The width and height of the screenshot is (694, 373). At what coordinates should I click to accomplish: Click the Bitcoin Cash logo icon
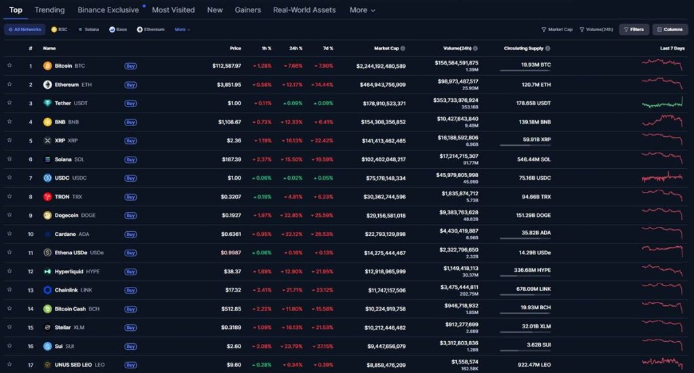[47, 309]
